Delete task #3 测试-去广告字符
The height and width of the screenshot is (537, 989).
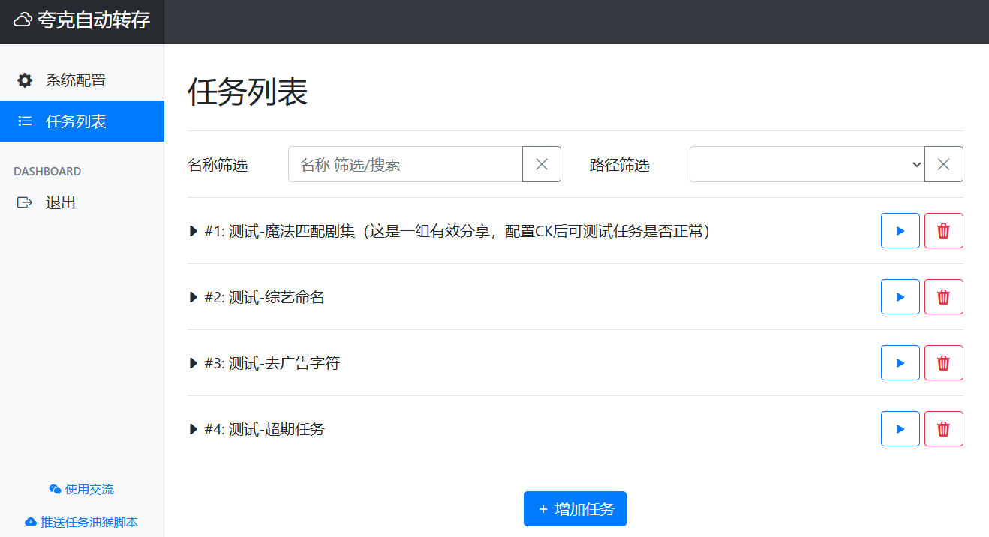point(943,363)
